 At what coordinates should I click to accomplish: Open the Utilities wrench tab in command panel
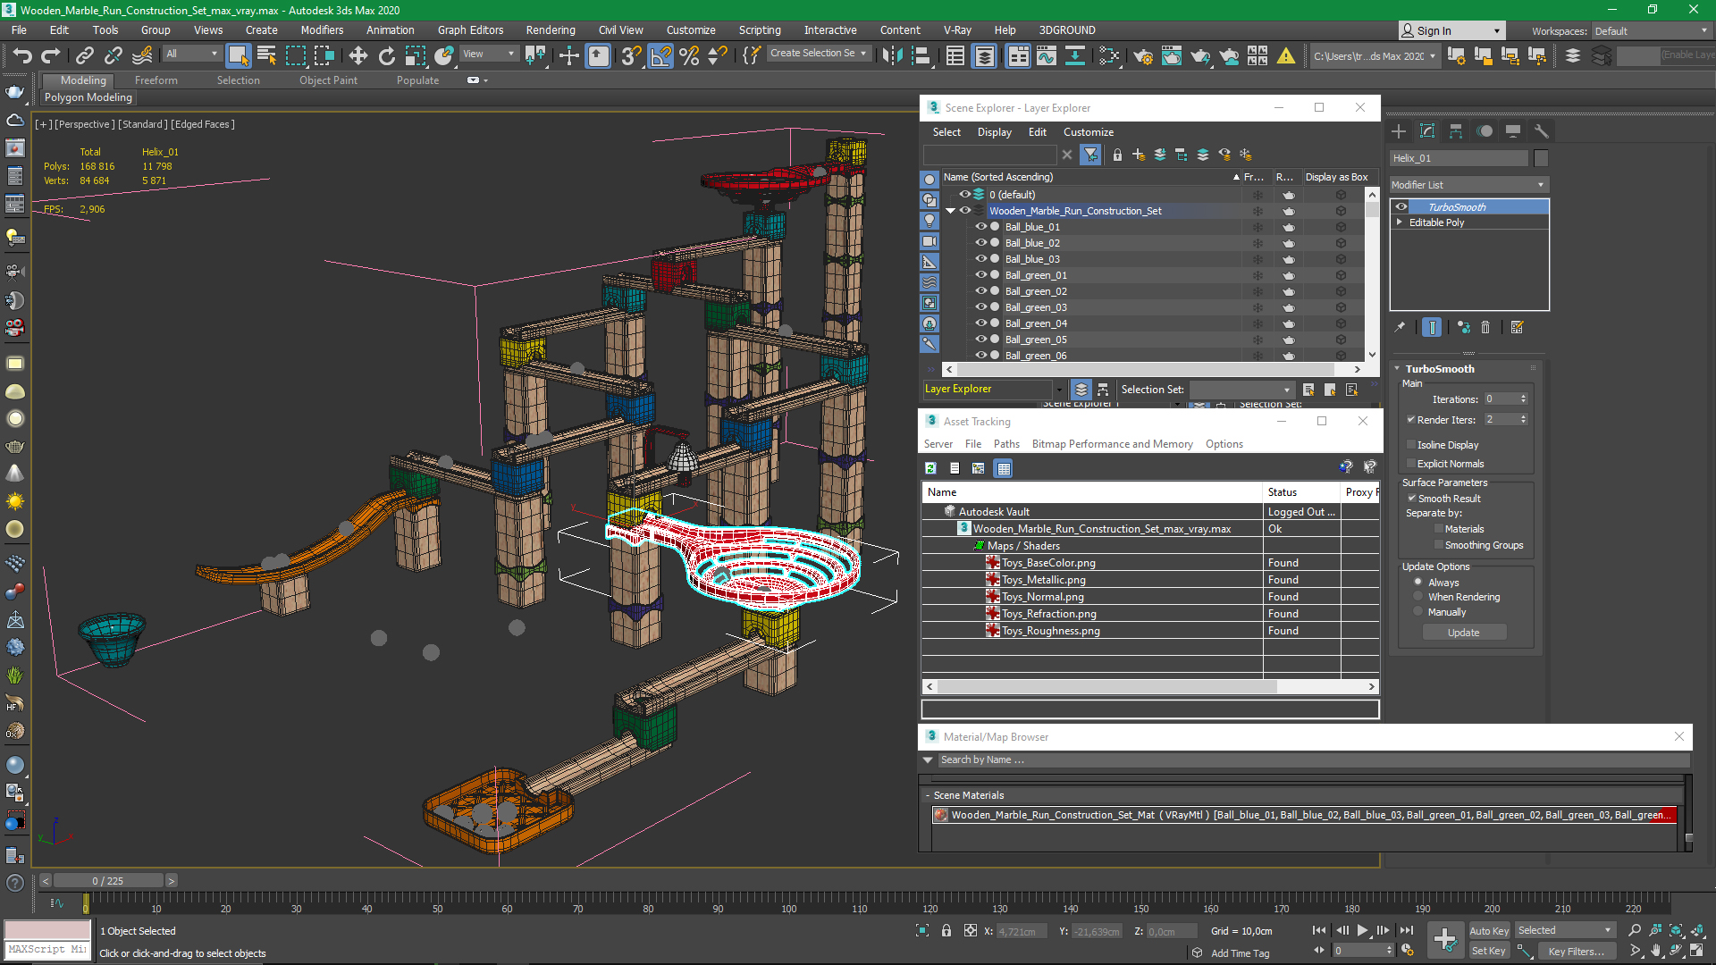[1541, 131]
